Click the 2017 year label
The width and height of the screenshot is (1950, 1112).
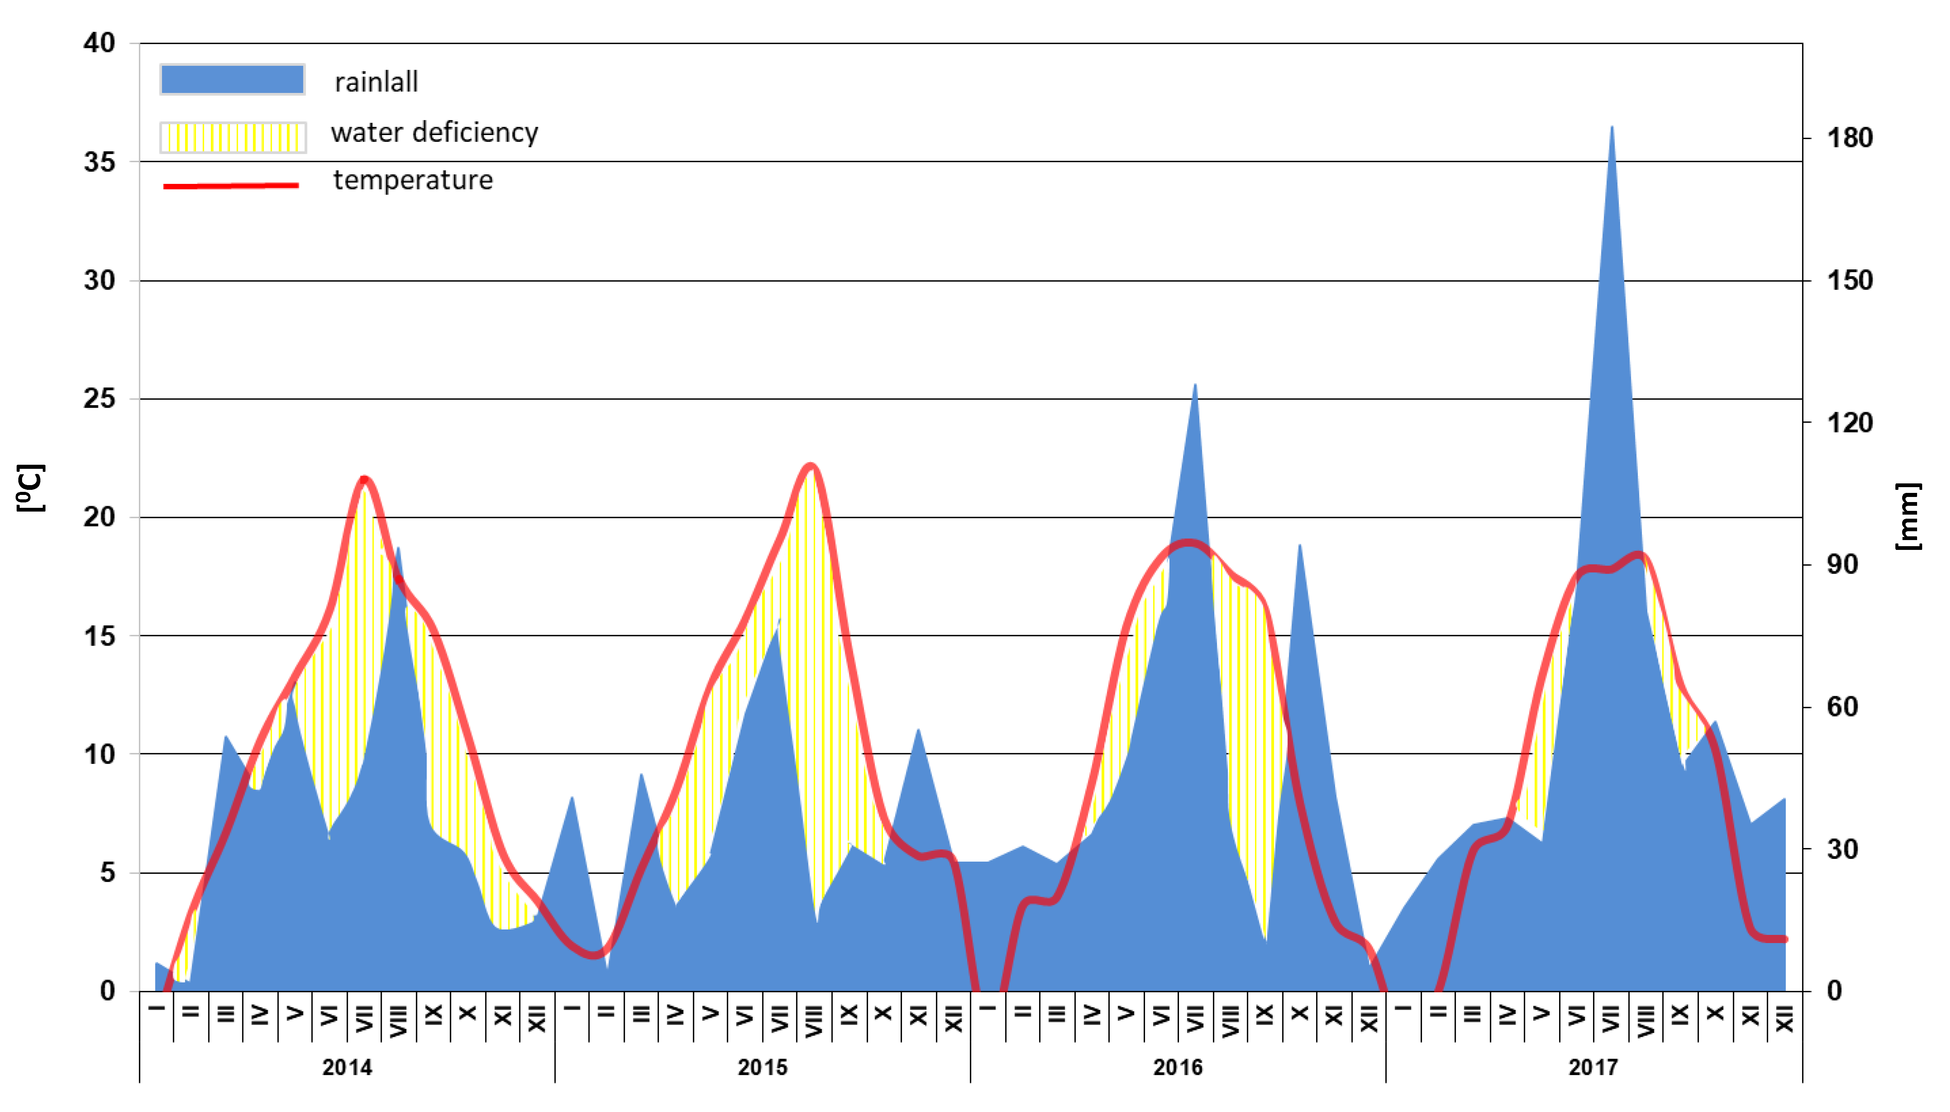click(1593, 1067)
